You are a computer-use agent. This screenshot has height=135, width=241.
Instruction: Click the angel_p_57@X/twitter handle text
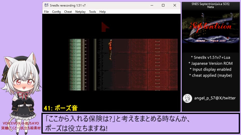[215, 98]
